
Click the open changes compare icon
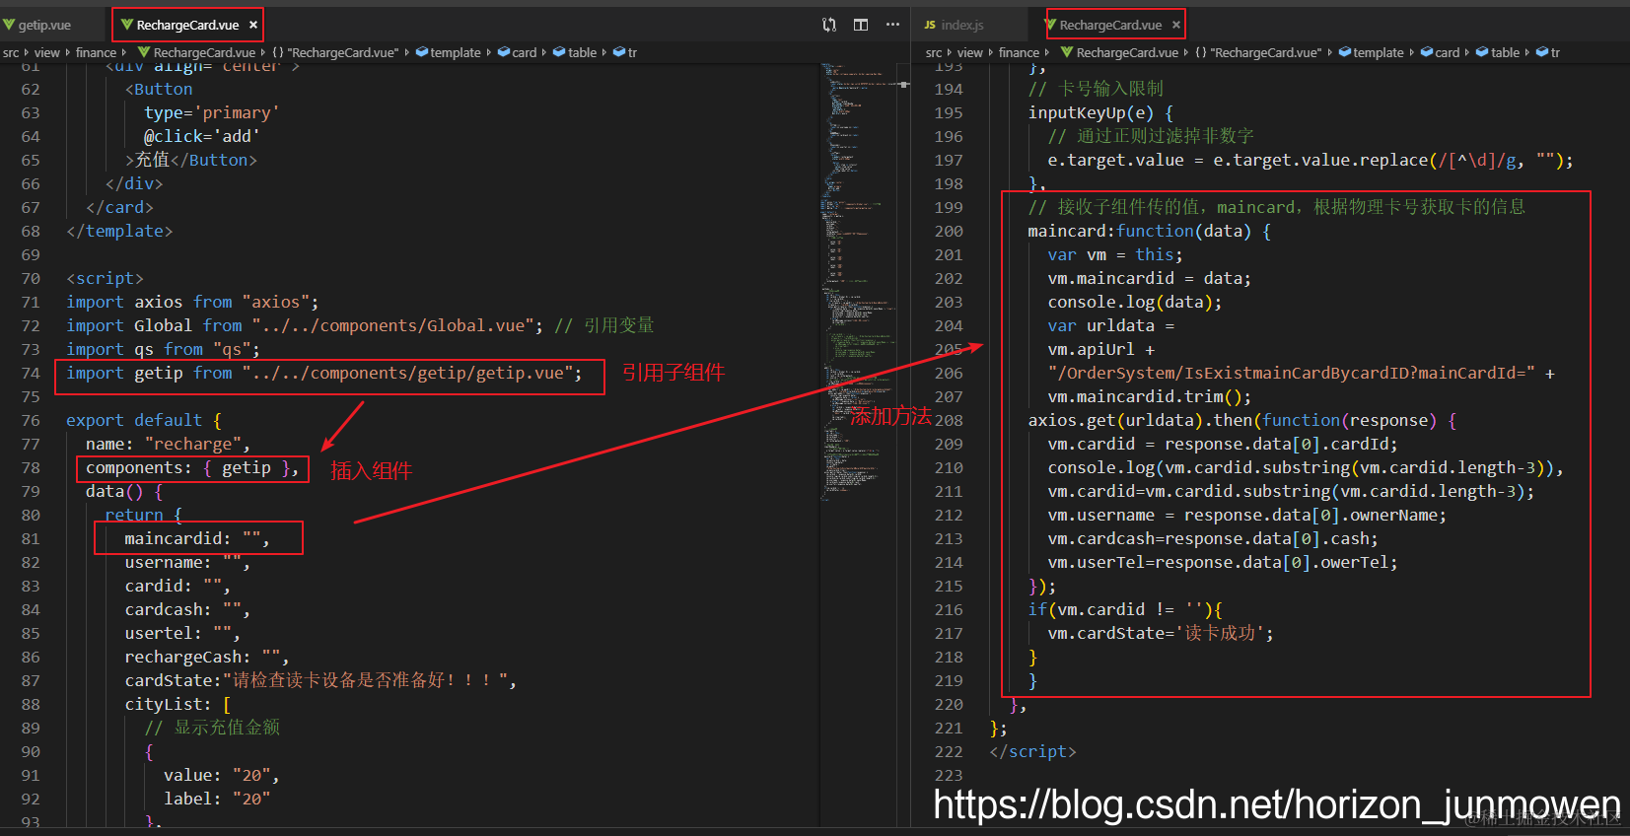click(829, 25)
